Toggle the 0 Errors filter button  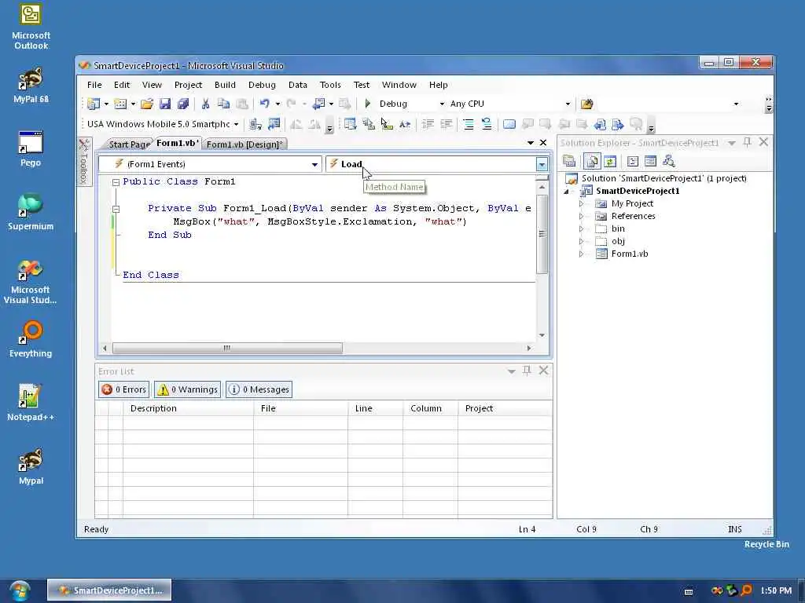pyautogui.click(x=123, y=389)
